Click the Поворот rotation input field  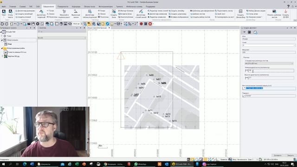coord(269,96)
